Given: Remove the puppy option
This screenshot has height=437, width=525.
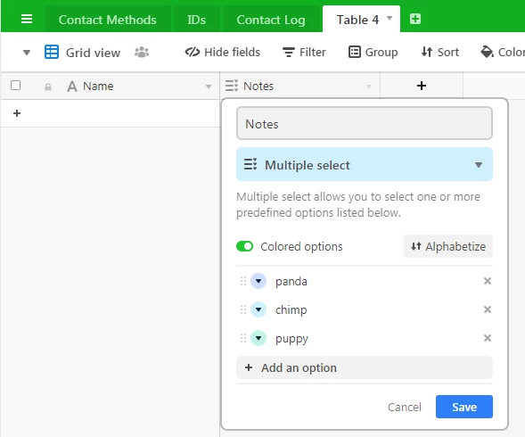Looking at the screenshot, I should point(488,338).
